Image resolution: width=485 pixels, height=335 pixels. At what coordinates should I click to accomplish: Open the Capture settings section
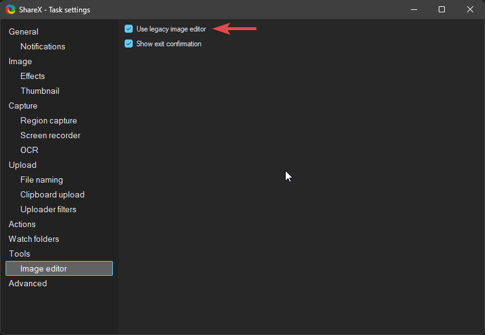[23, 105]
